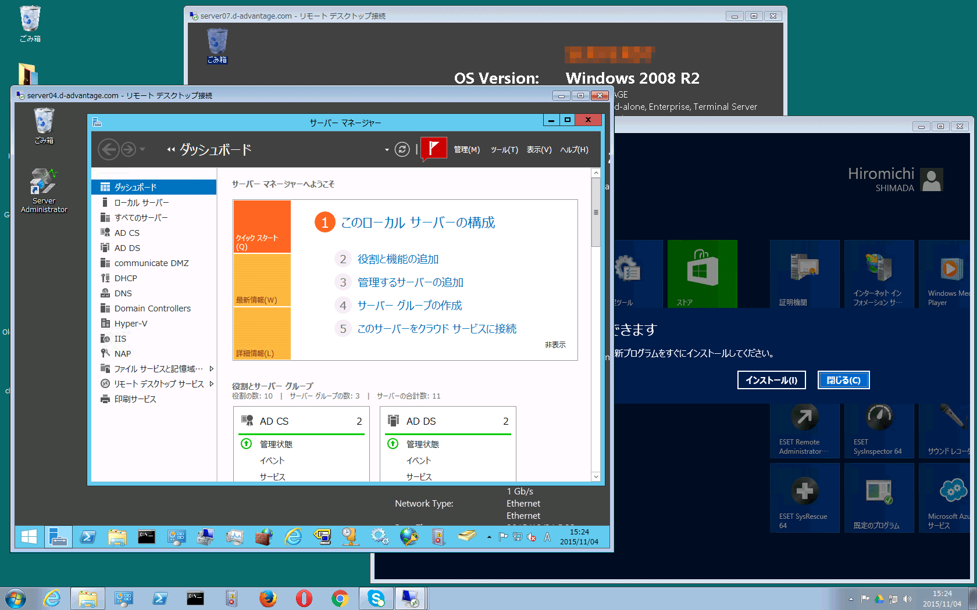The image size is (977, 610).
Task: Select すべてのサーバー in the sidebar
Action: pyautogui.click(x=154, y=217)
